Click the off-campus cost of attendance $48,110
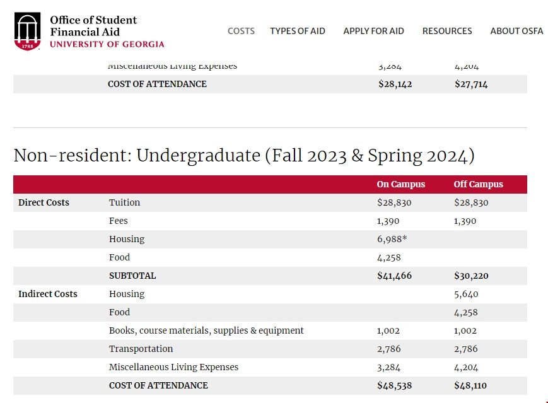 click(470, 385)
